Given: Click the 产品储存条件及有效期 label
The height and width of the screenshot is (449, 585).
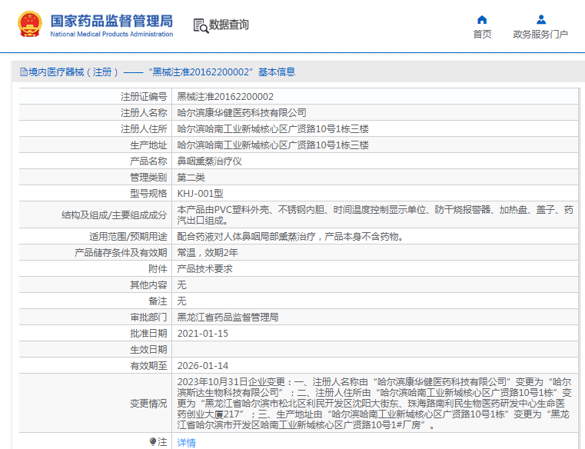Looking at the screenshot, I should tap(121, 253).
